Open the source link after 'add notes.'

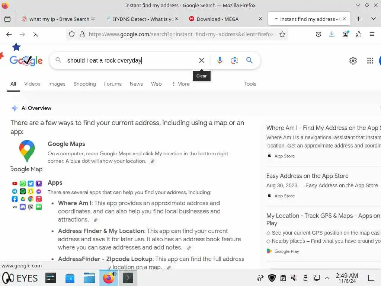189,248
